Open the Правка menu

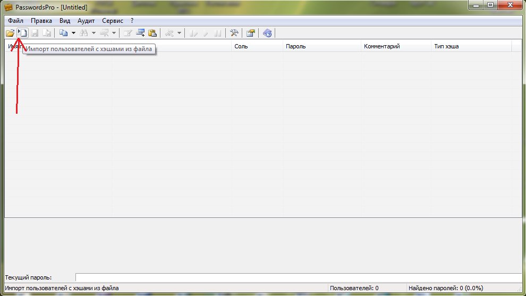click(41, 21)
